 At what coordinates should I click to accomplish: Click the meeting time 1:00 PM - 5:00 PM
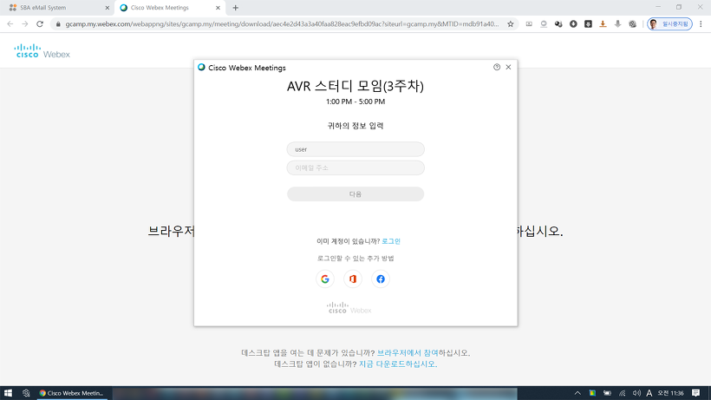(355, 102)
